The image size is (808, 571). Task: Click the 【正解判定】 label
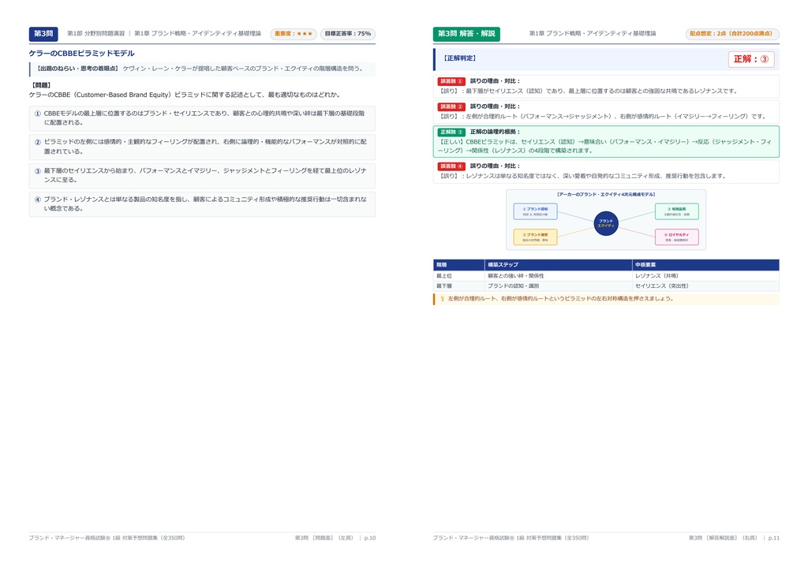[x=460, y=58]
